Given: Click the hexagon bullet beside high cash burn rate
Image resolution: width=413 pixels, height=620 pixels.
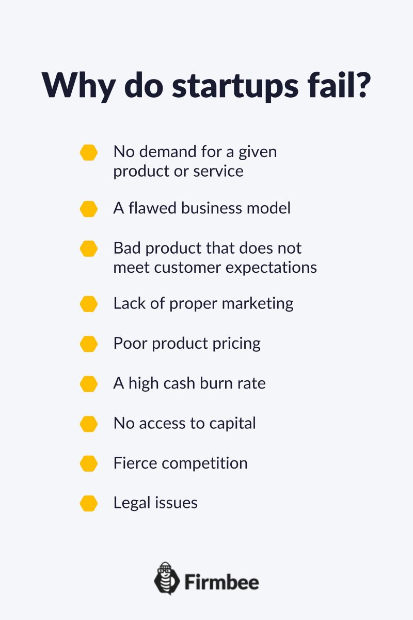Looking at the screenshot, I should coord(89,384).
